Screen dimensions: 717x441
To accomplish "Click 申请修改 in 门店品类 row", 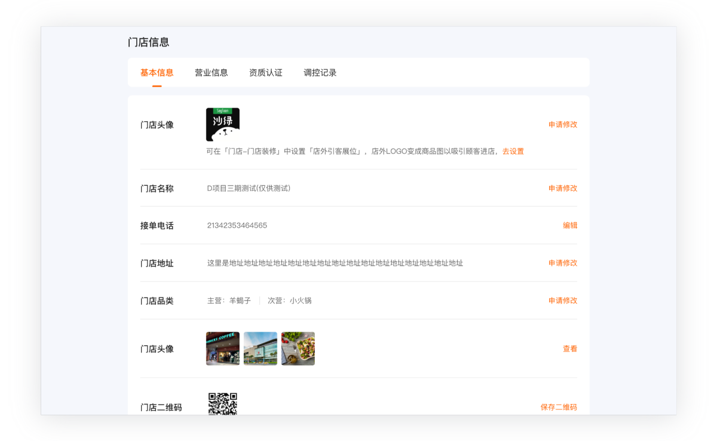I will pyautogui.click(x=562, y=301).
